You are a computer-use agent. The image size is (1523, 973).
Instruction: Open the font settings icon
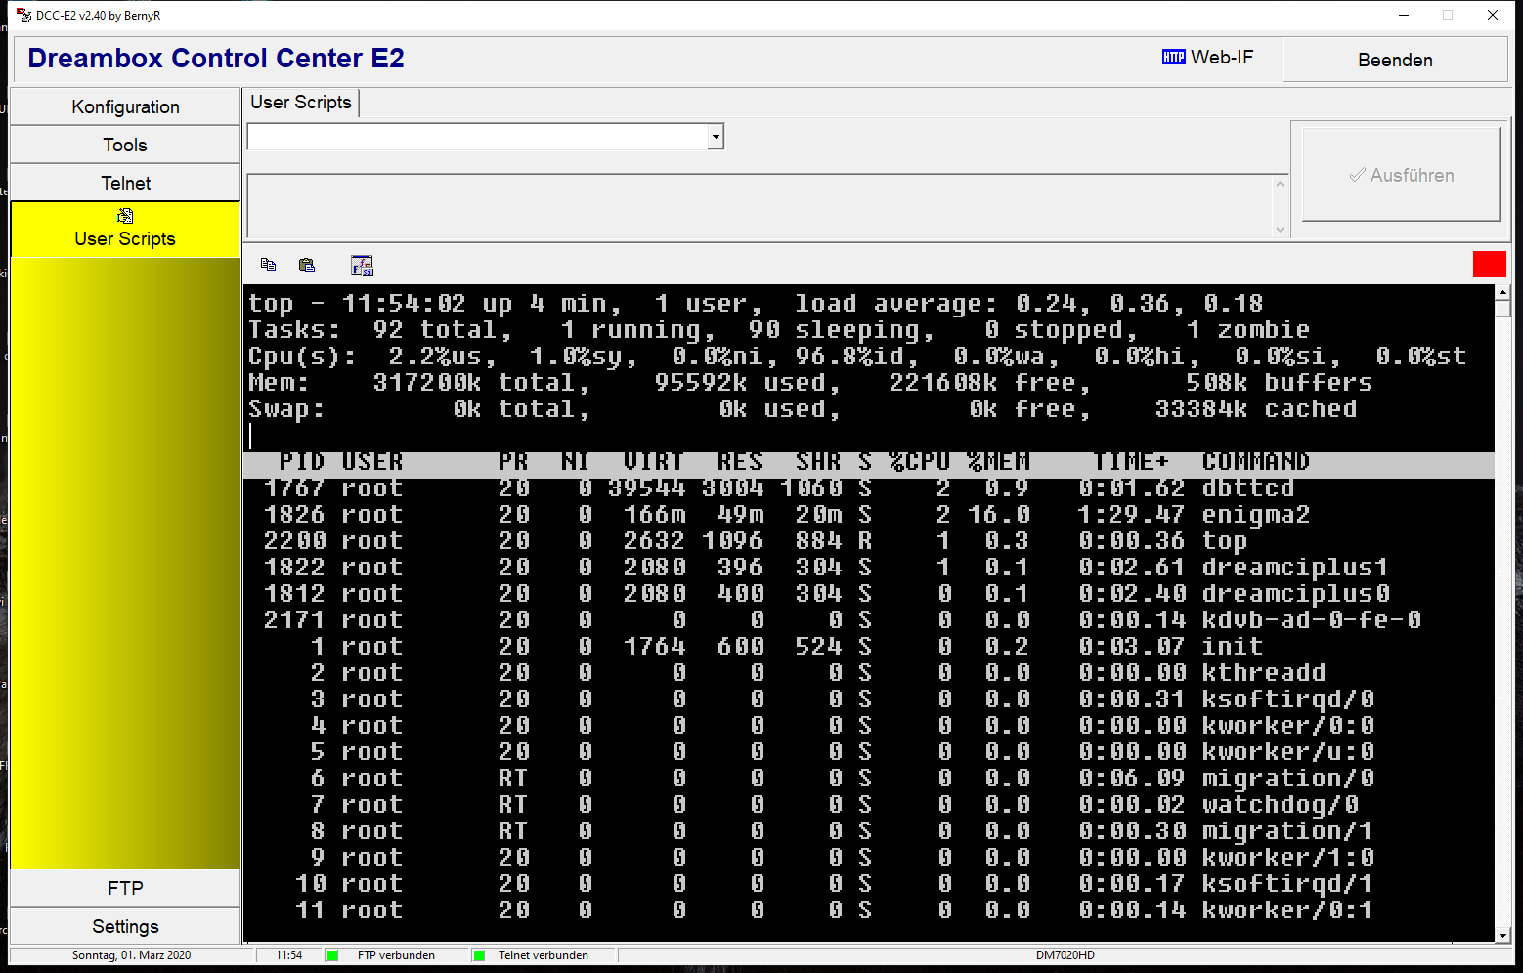pyautogui.click(x=362, y=266)
